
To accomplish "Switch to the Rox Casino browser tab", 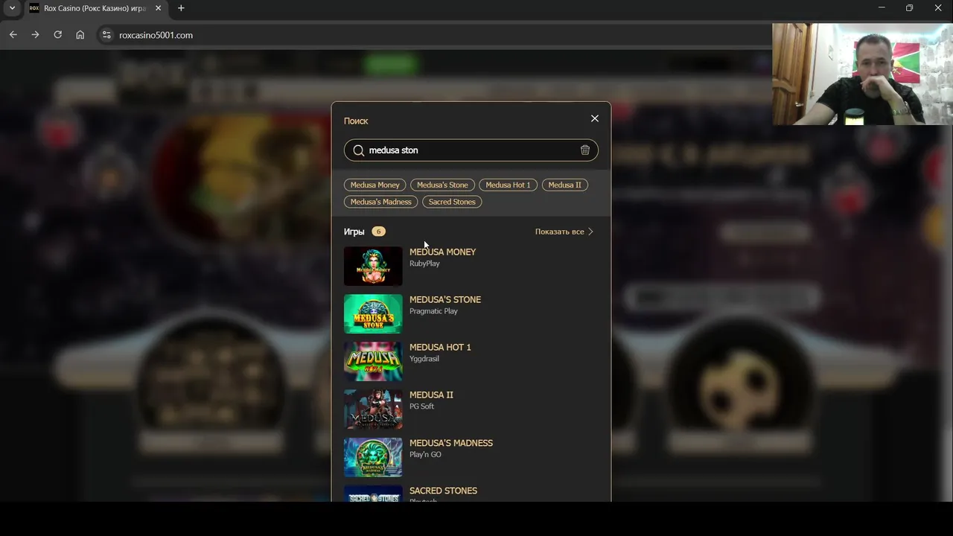I will pos(95,8).
